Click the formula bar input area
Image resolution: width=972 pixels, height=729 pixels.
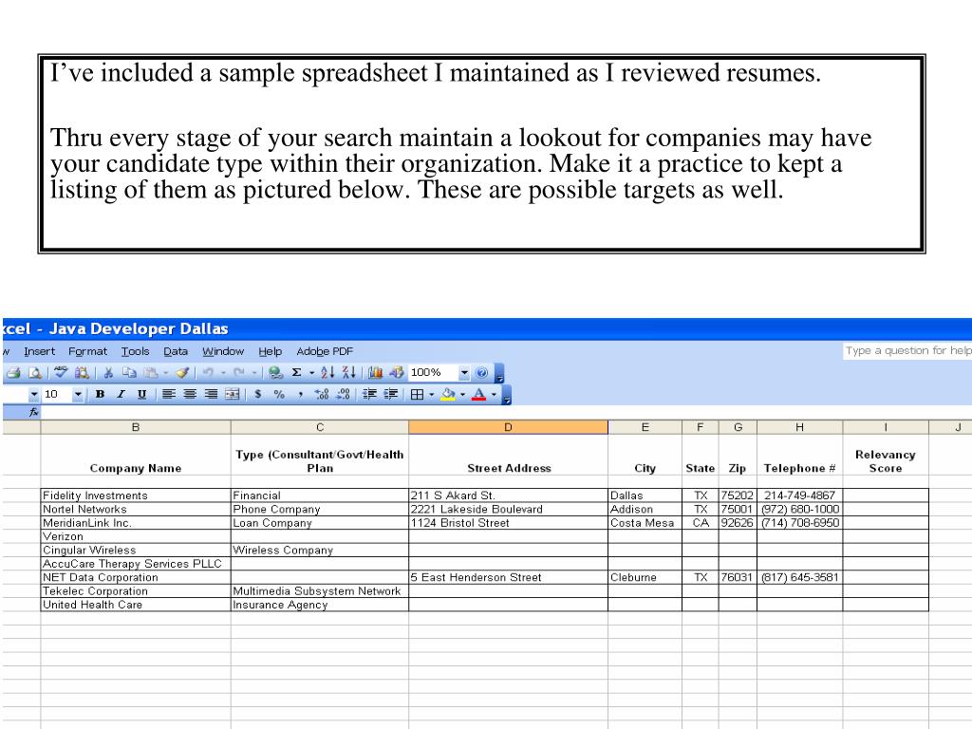pos(506,412)
